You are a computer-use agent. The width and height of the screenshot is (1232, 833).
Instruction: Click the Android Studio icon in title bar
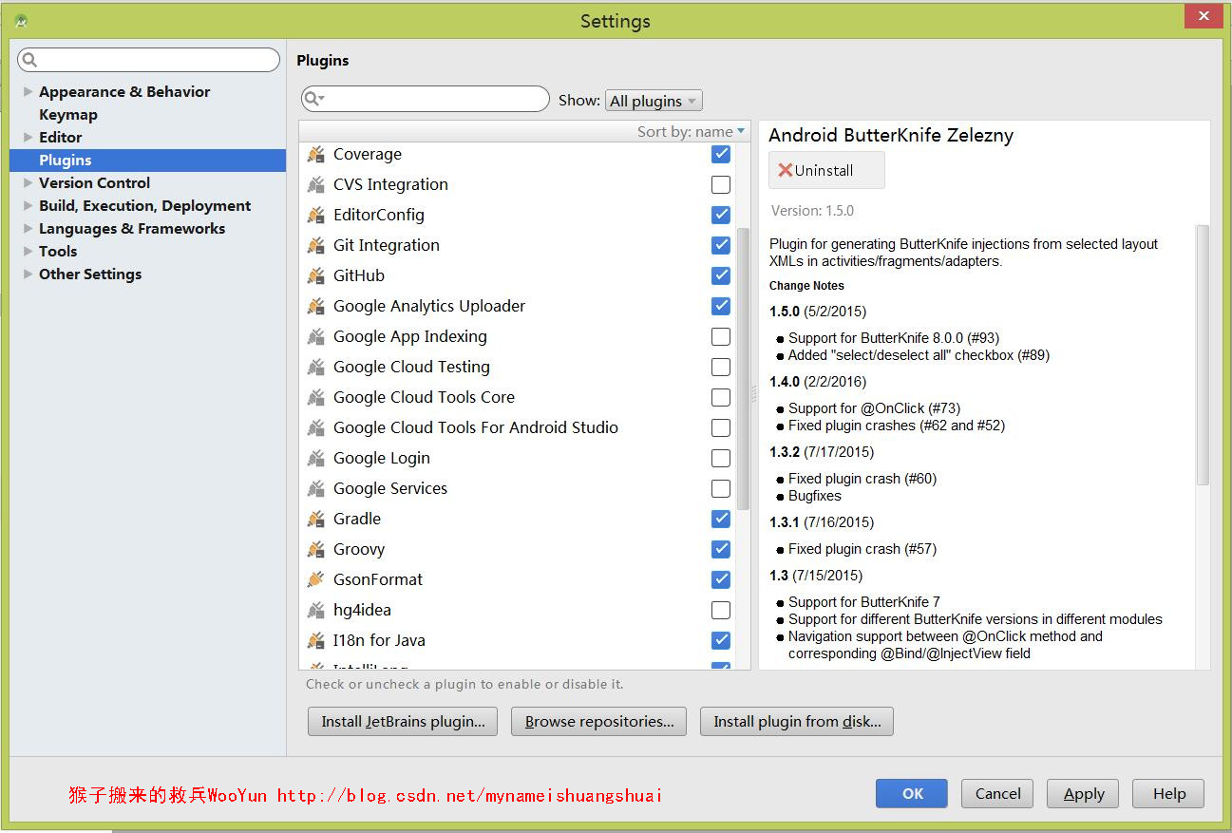point(21,20)
